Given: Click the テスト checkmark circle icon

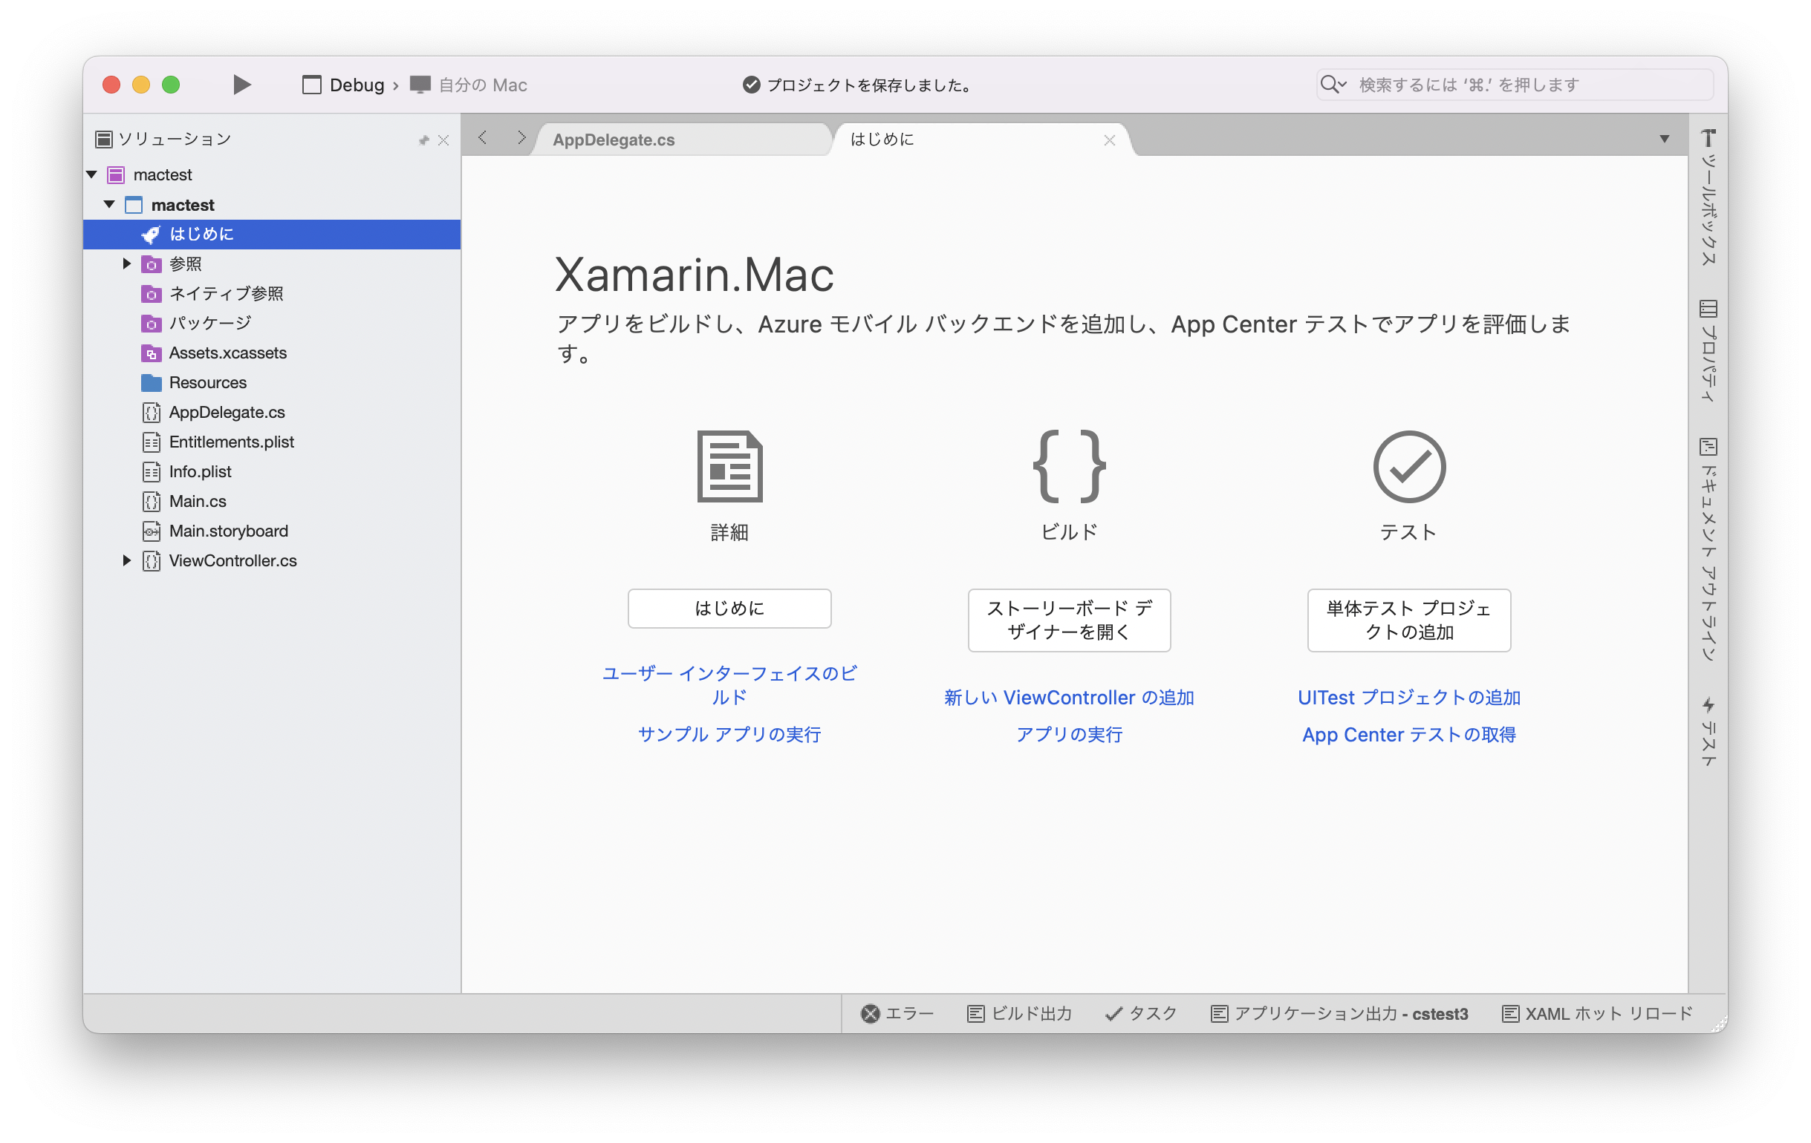Looking at the screenshot, I should (1409, 467).
